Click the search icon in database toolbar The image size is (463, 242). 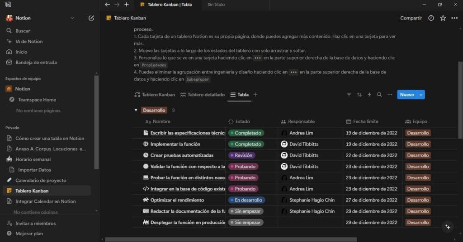(379, 95)
